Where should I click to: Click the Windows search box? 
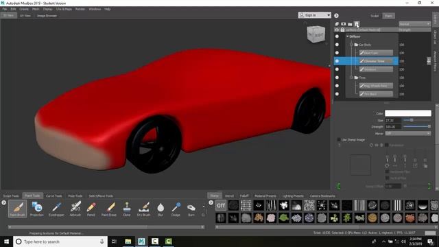(x=60, y=242)
